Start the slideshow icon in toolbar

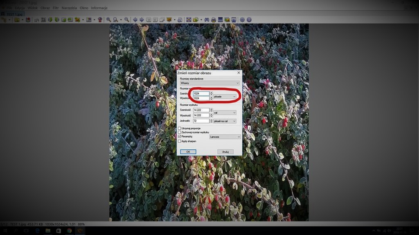[x=169, y=20]
